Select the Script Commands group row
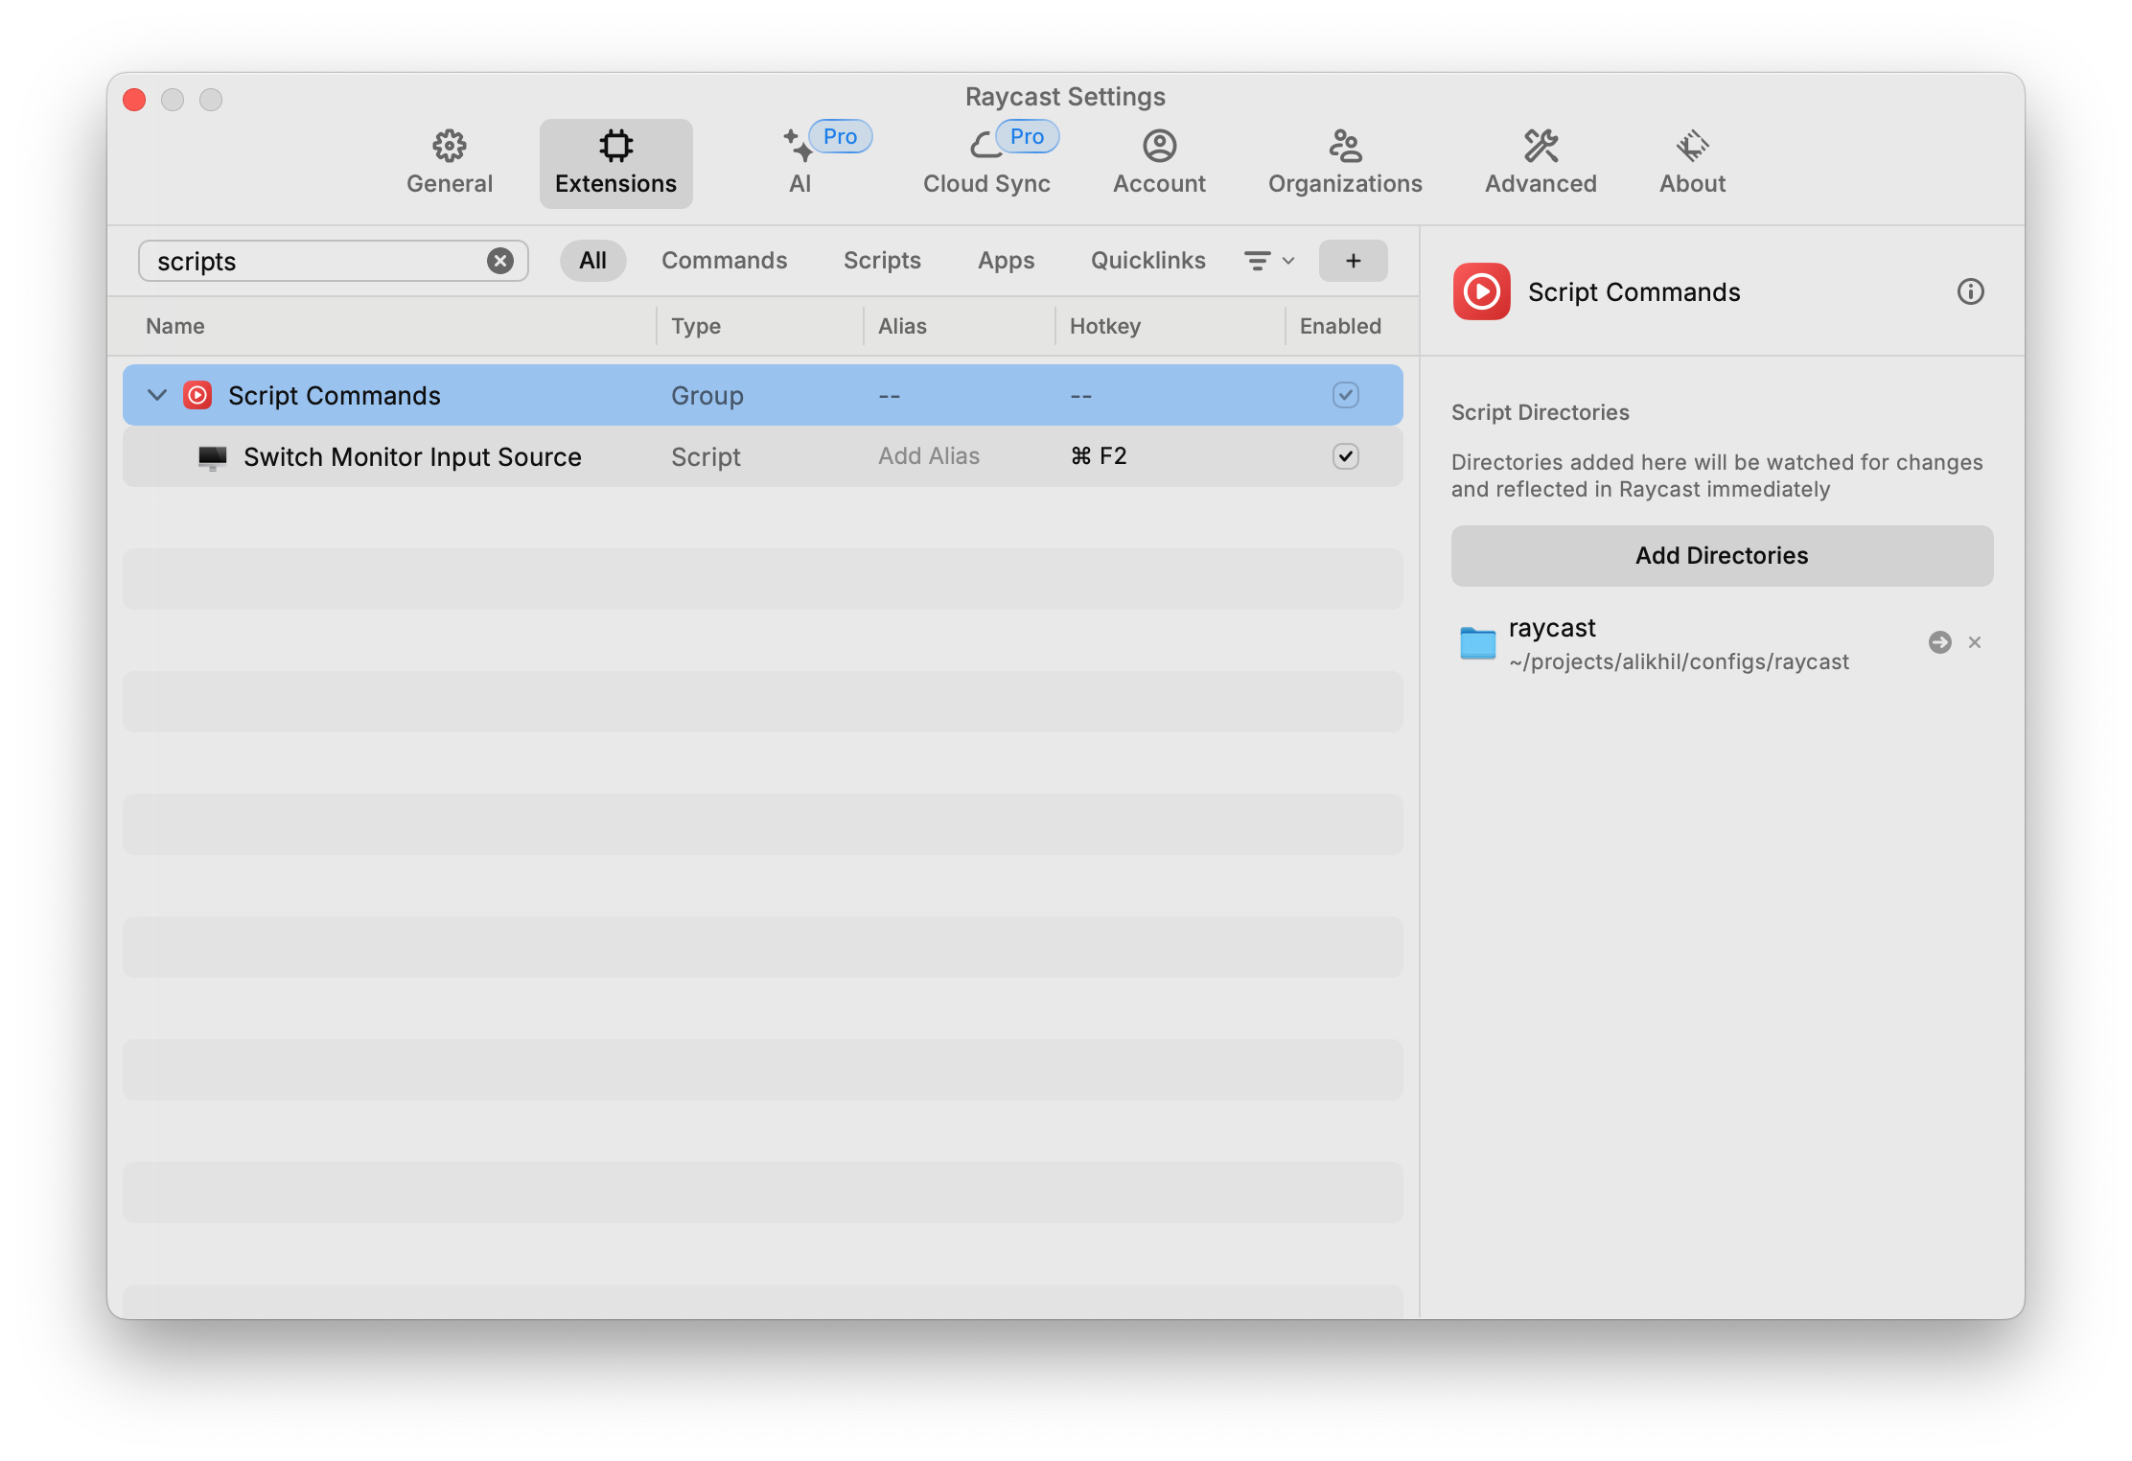 pos(762,395)
